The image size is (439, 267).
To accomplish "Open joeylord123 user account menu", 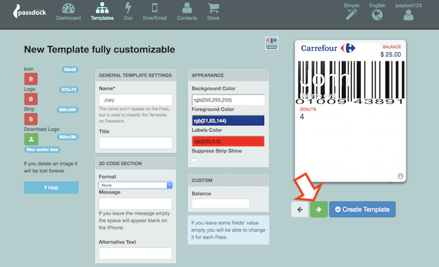I will (408, 12).
